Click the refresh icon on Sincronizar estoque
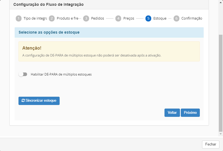The width and height of the screenshot is (223, 151). 23,101
